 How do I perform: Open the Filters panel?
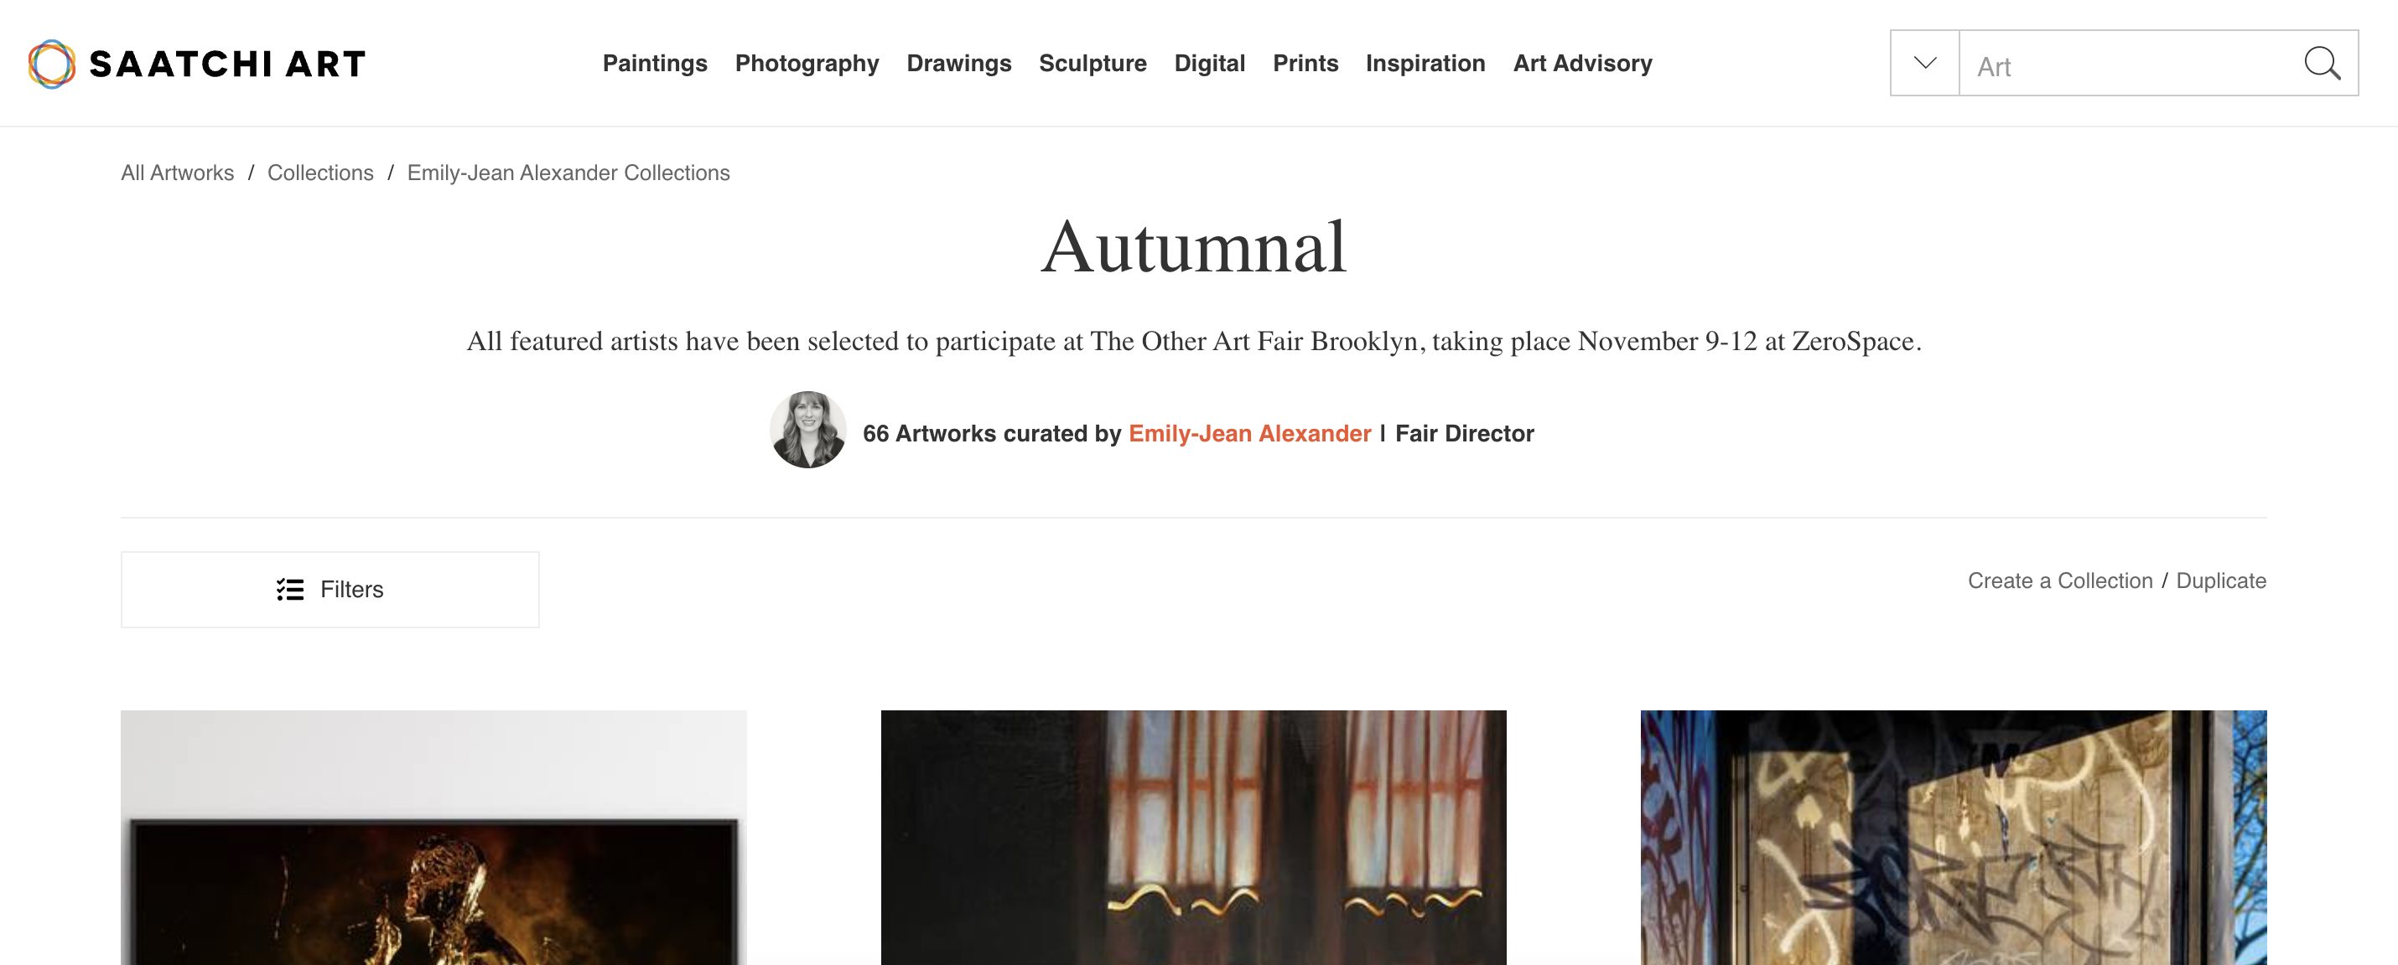(330, 590)
